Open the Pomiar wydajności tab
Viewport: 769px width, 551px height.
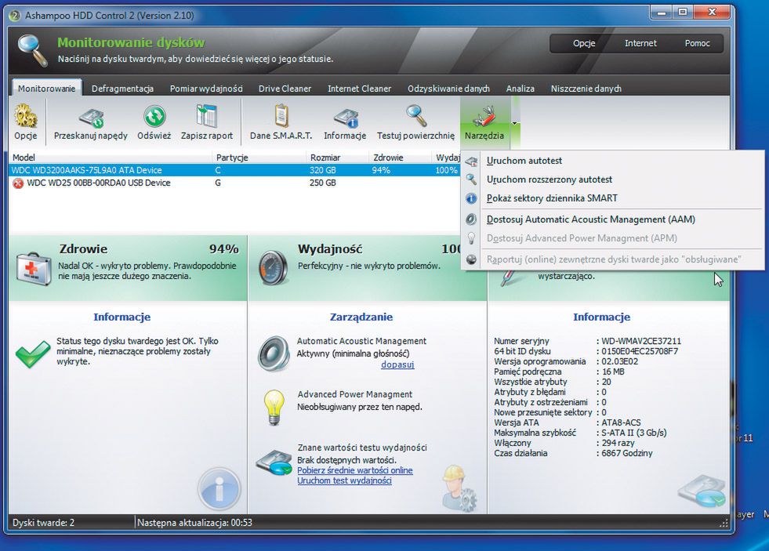coord(206,89)
